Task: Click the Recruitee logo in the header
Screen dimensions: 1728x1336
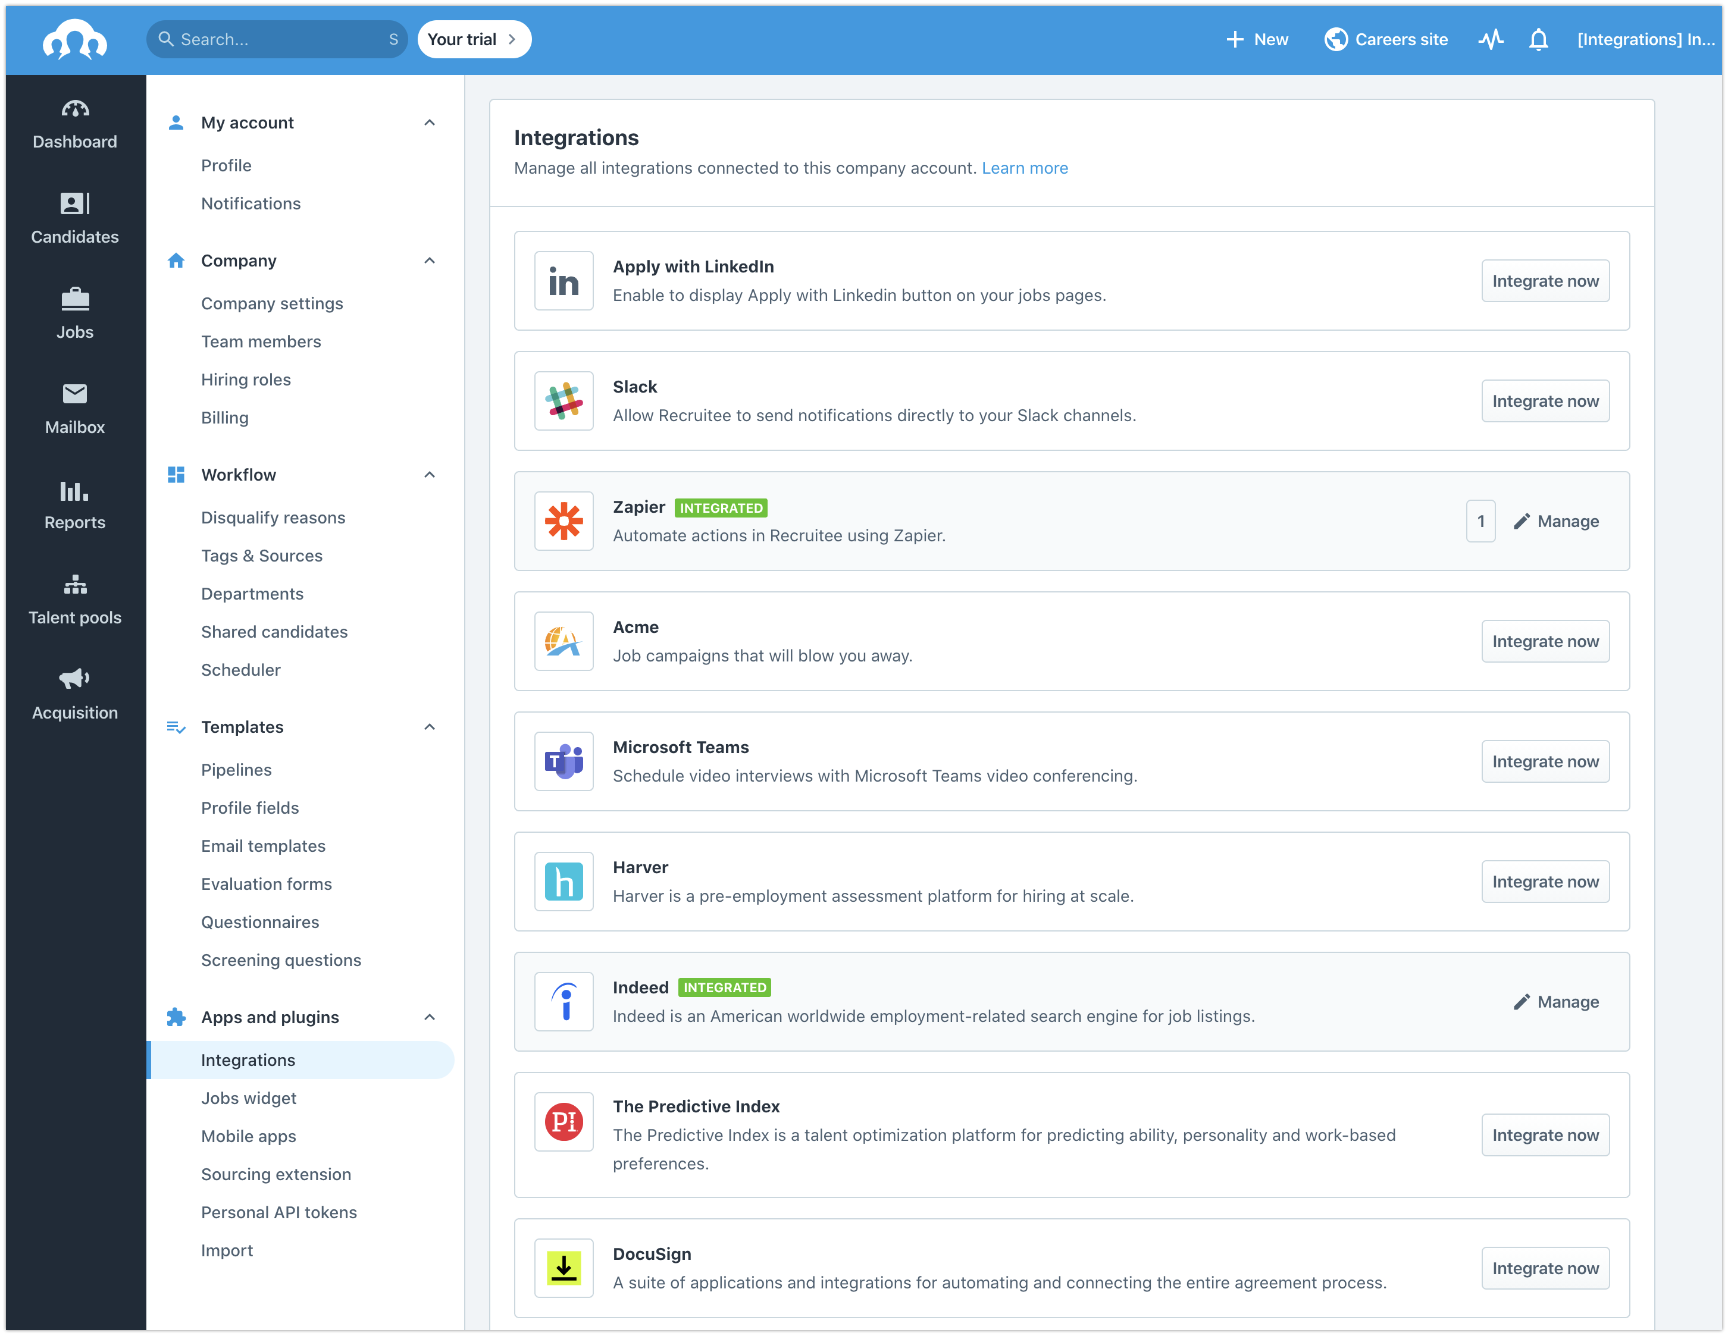Action: [74, 39]
